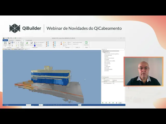The height and width of the screenshot is (124, 166).
Task: Toggle the Revestimento checkbox
Action: (x=105, y=55)
